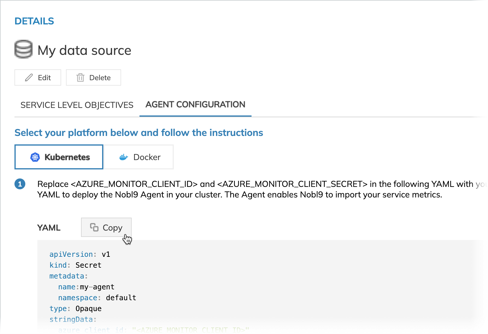Viewport: 488px width, 334px height.
Task: Click the 'Select your platform below' heading
Action: click(139, 133)
